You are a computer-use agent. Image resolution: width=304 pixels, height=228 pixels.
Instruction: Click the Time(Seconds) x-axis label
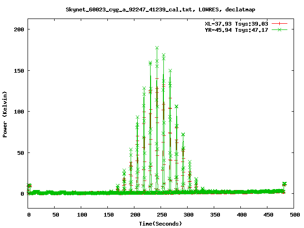[161, 224]
